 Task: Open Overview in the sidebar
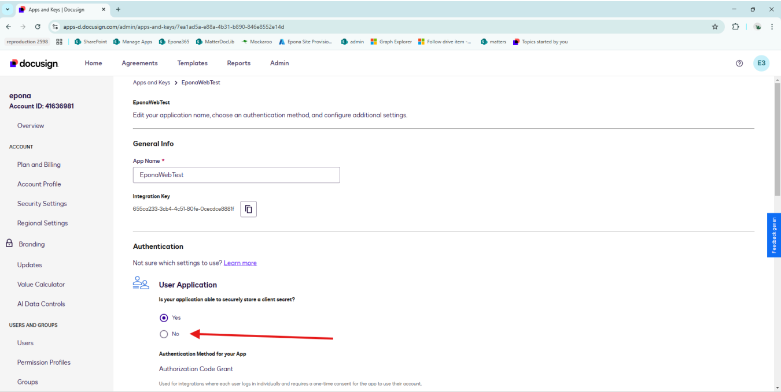point(31,126)
